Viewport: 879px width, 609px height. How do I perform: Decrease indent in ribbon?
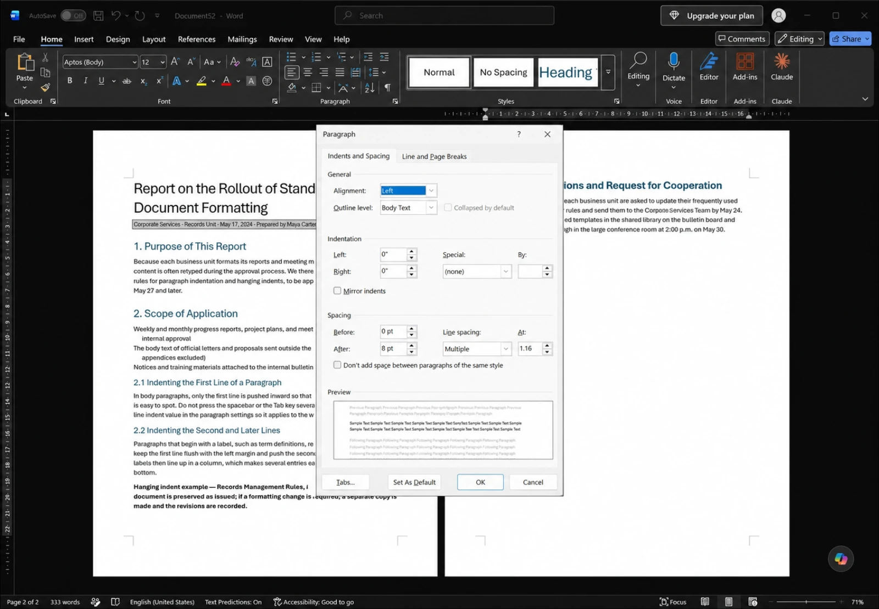click(x=368, y=57)
